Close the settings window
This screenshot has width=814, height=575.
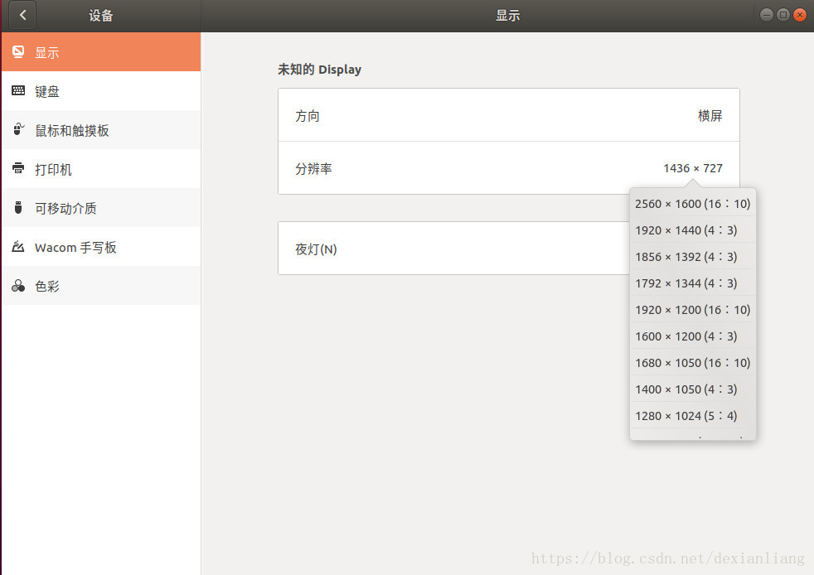coord(800,15)
